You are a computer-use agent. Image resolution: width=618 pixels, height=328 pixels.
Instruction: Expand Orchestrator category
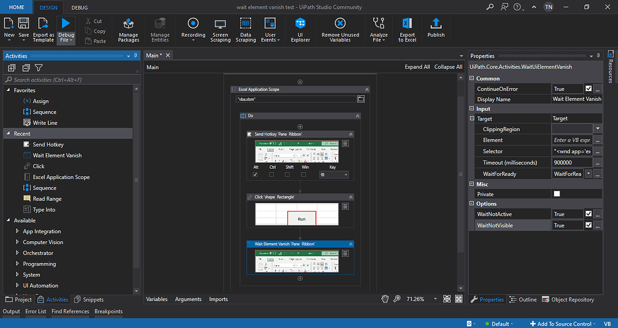point(18,253)
